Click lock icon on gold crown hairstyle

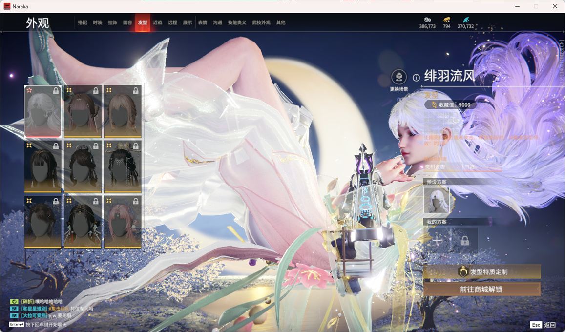(136, 146)
